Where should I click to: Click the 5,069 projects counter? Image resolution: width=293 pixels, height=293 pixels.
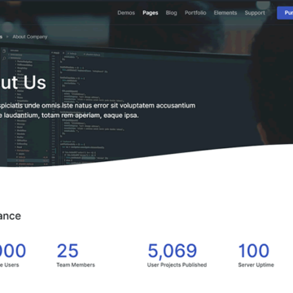point(173,251)
